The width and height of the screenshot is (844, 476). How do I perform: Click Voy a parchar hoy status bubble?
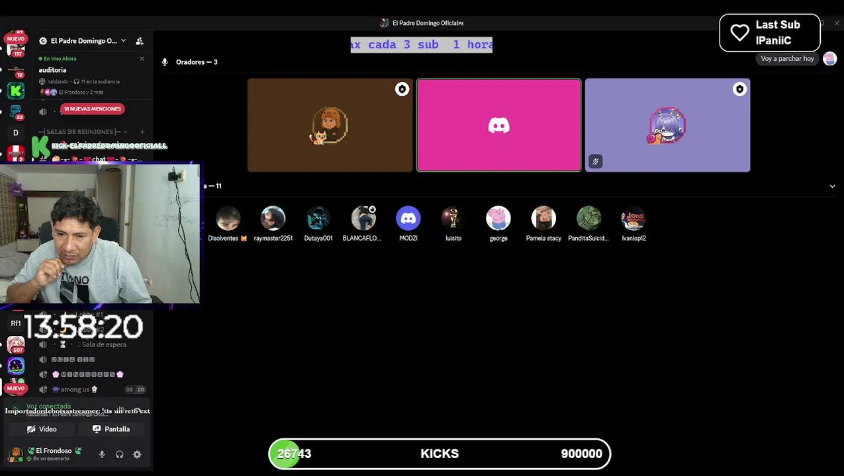787,59
